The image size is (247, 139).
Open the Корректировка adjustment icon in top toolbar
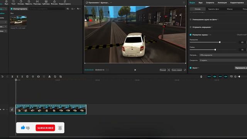pyautogui.click(x=65, y=2)
